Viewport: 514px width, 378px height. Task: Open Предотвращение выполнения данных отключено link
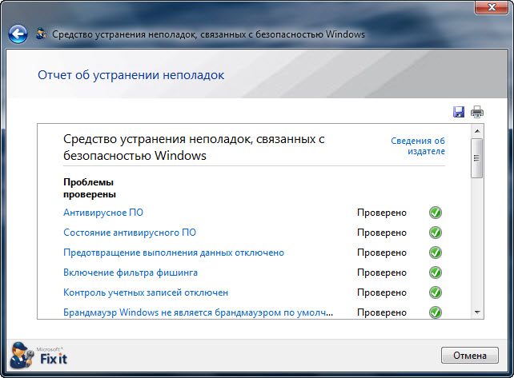174,253
